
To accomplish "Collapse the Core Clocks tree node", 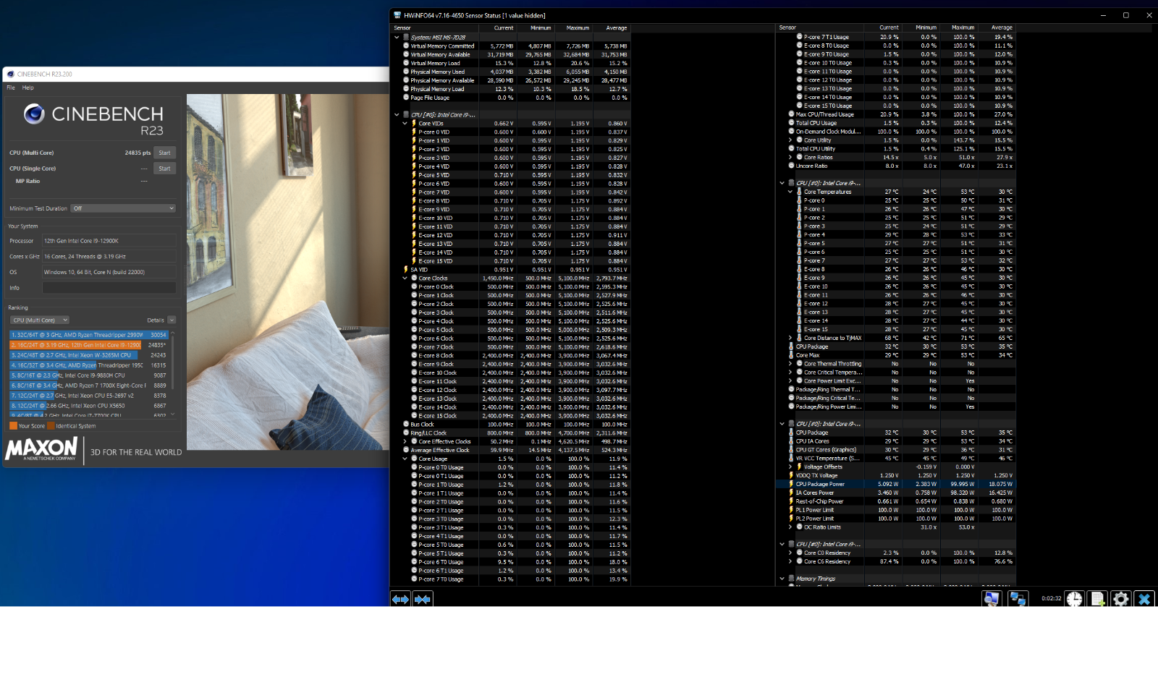I will click(x=405, y=278).
